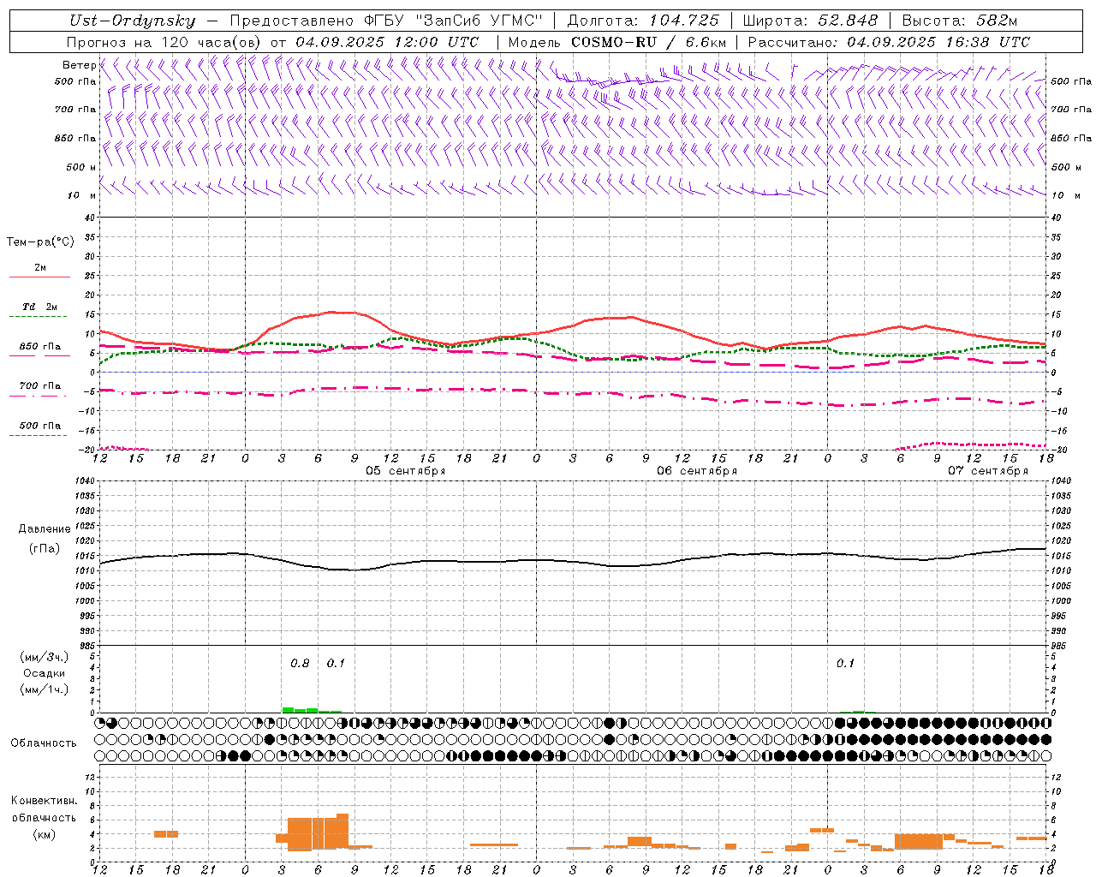The width and height of the screenshot is (1096, 877).
Task: Click the Осадки label
Action: coord(44,673)
